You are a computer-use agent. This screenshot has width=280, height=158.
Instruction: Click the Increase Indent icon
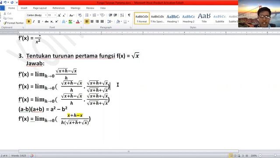(x=115, y=15)
